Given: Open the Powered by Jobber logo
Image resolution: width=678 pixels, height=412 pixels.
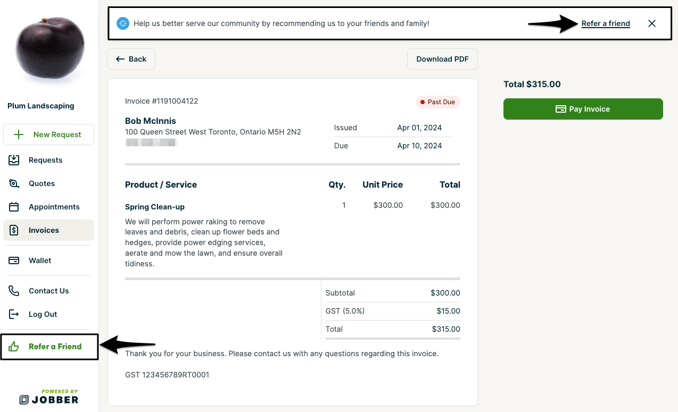Looking at the screenshot, I should 49,397.
